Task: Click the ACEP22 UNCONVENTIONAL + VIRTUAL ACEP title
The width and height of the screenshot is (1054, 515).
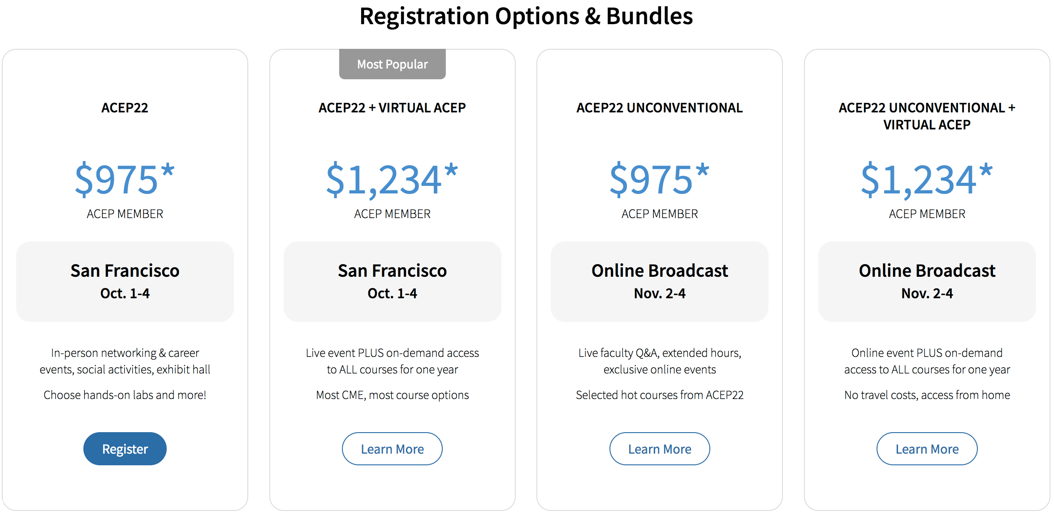Action: pyautogui.click(x=927, y=116)
